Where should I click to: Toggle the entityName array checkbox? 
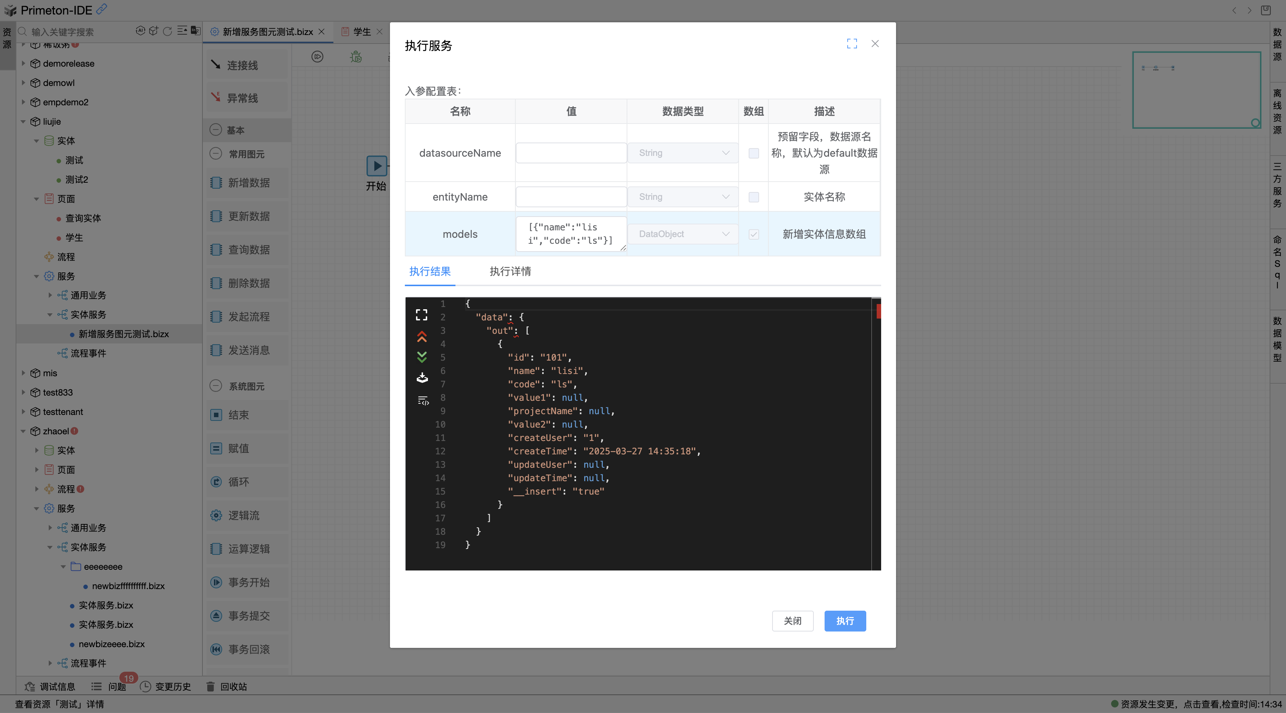coord(753,197)
